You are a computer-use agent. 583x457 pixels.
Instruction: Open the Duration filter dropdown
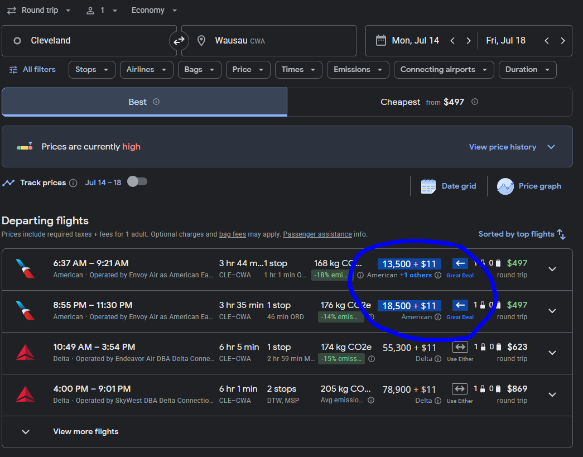(528, 70)
